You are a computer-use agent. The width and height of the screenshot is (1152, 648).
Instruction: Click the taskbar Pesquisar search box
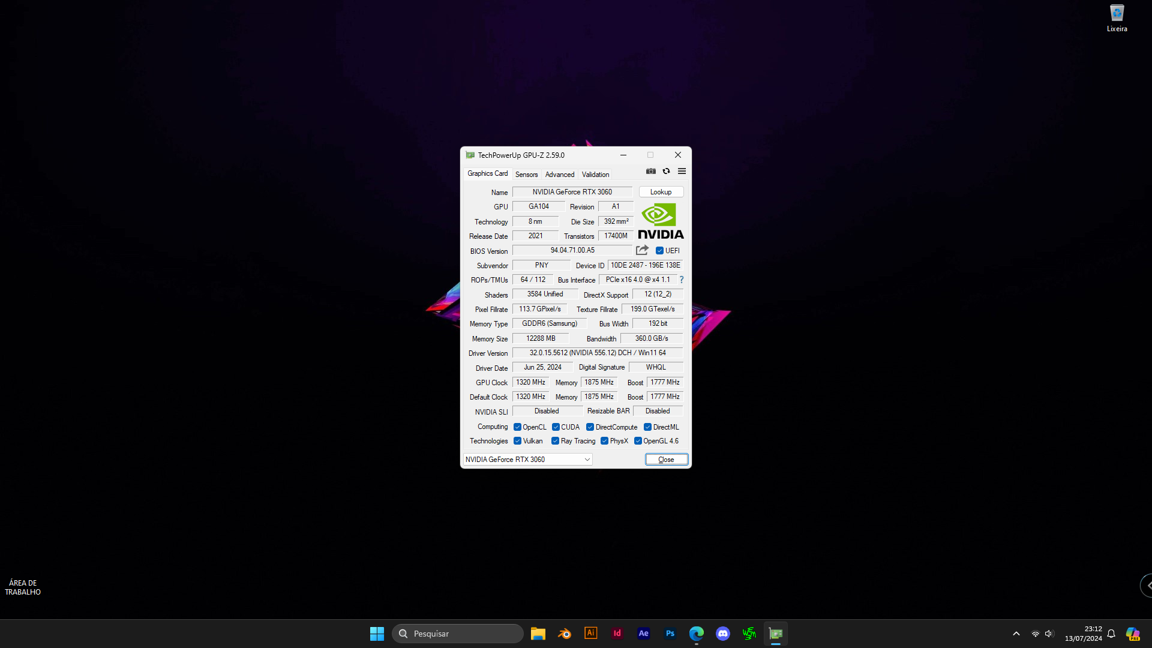point(457,634)
